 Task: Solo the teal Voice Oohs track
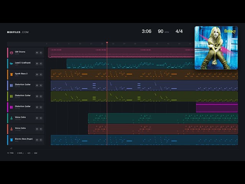[41, 118]
